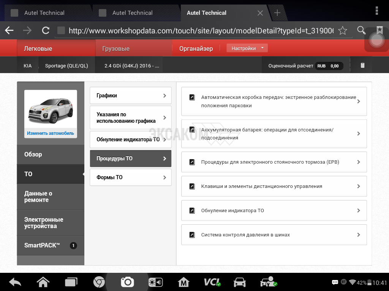Open the calculator icon beside the estimate

coord(362,66)
